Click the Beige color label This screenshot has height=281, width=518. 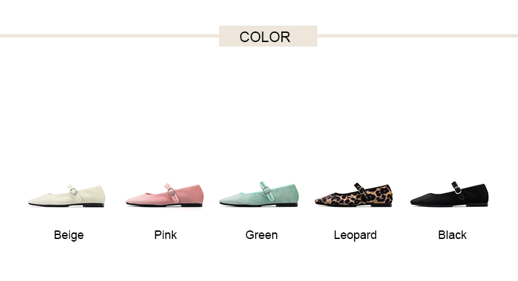69,235
